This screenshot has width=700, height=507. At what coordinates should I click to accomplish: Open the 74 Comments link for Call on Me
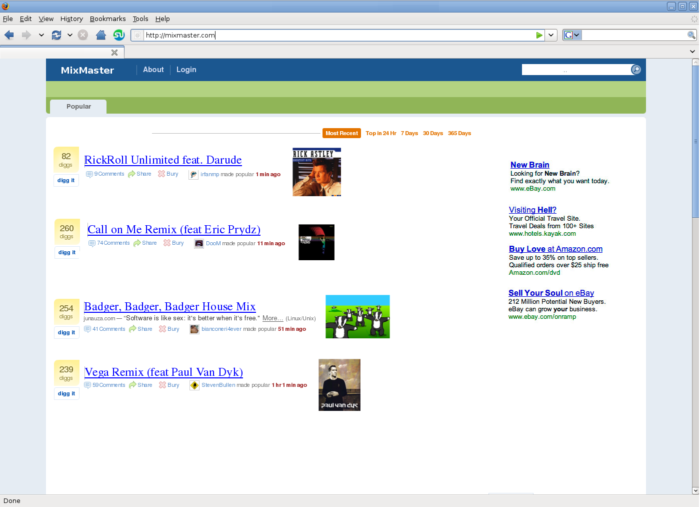(x=109, y=243)
